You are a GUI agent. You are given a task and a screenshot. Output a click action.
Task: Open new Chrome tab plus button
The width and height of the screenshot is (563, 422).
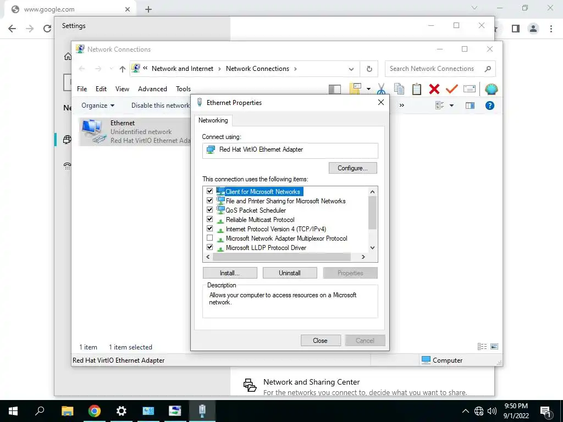pyautogui.click(x=148, y=10)
